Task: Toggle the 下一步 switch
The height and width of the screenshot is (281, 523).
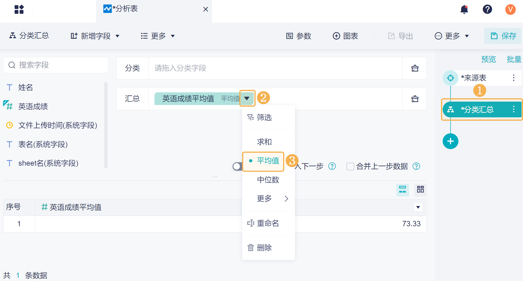Action: 238,166
